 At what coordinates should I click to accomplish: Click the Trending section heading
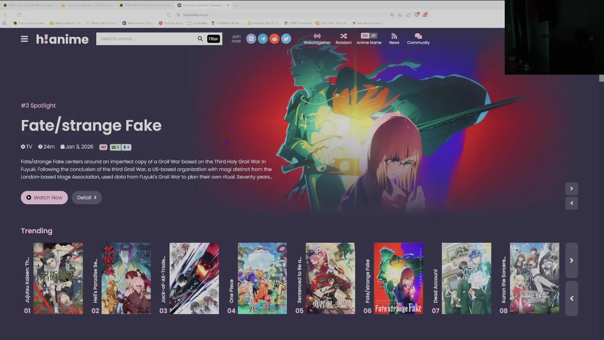pyautogui.click(x=36, y=231)
